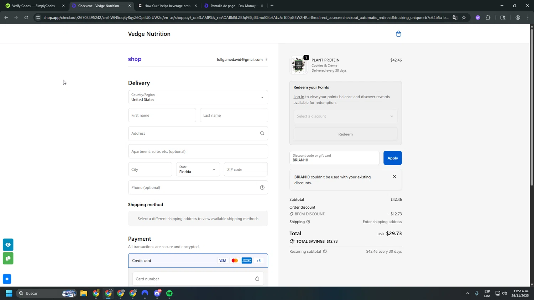Click the Phone (optional) field
The height and width of the screenshot is (300, 534).
point(198,187)
